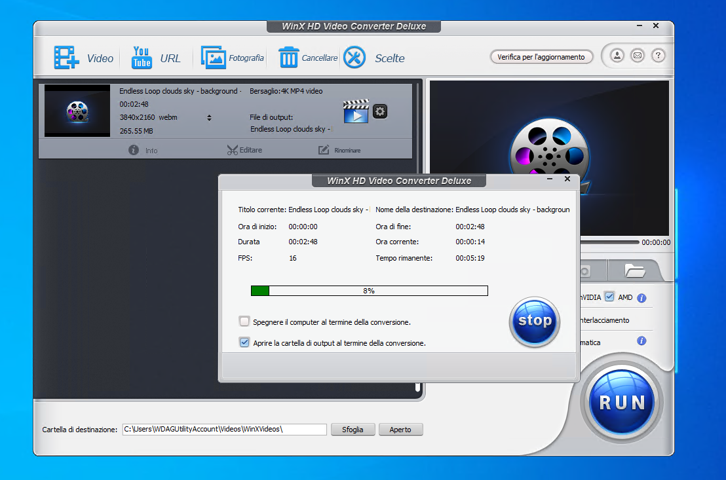Viewport: 726px width, 480px height.
Task: Click the Info icon for the video
Action: [134, 150]
